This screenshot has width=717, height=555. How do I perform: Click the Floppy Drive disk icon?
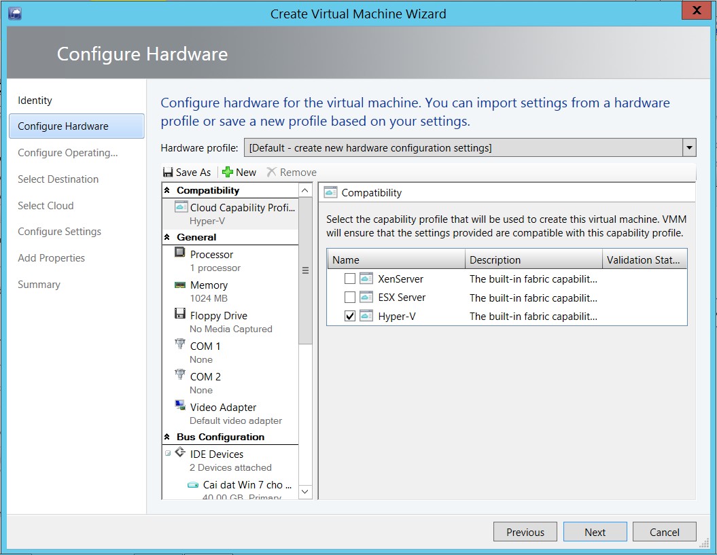pos(179,314)
